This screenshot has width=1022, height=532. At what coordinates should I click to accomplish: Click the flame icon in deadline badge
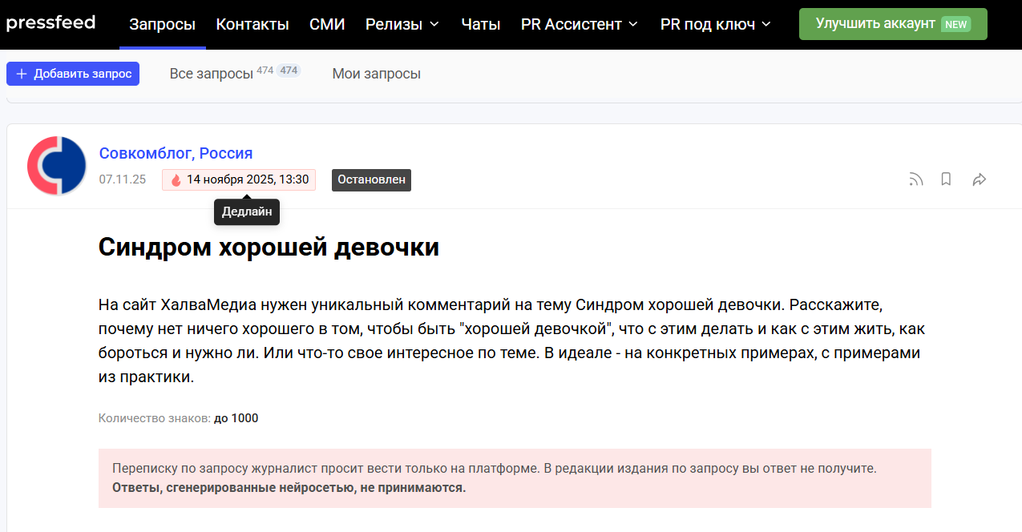(x=176, y=180)
